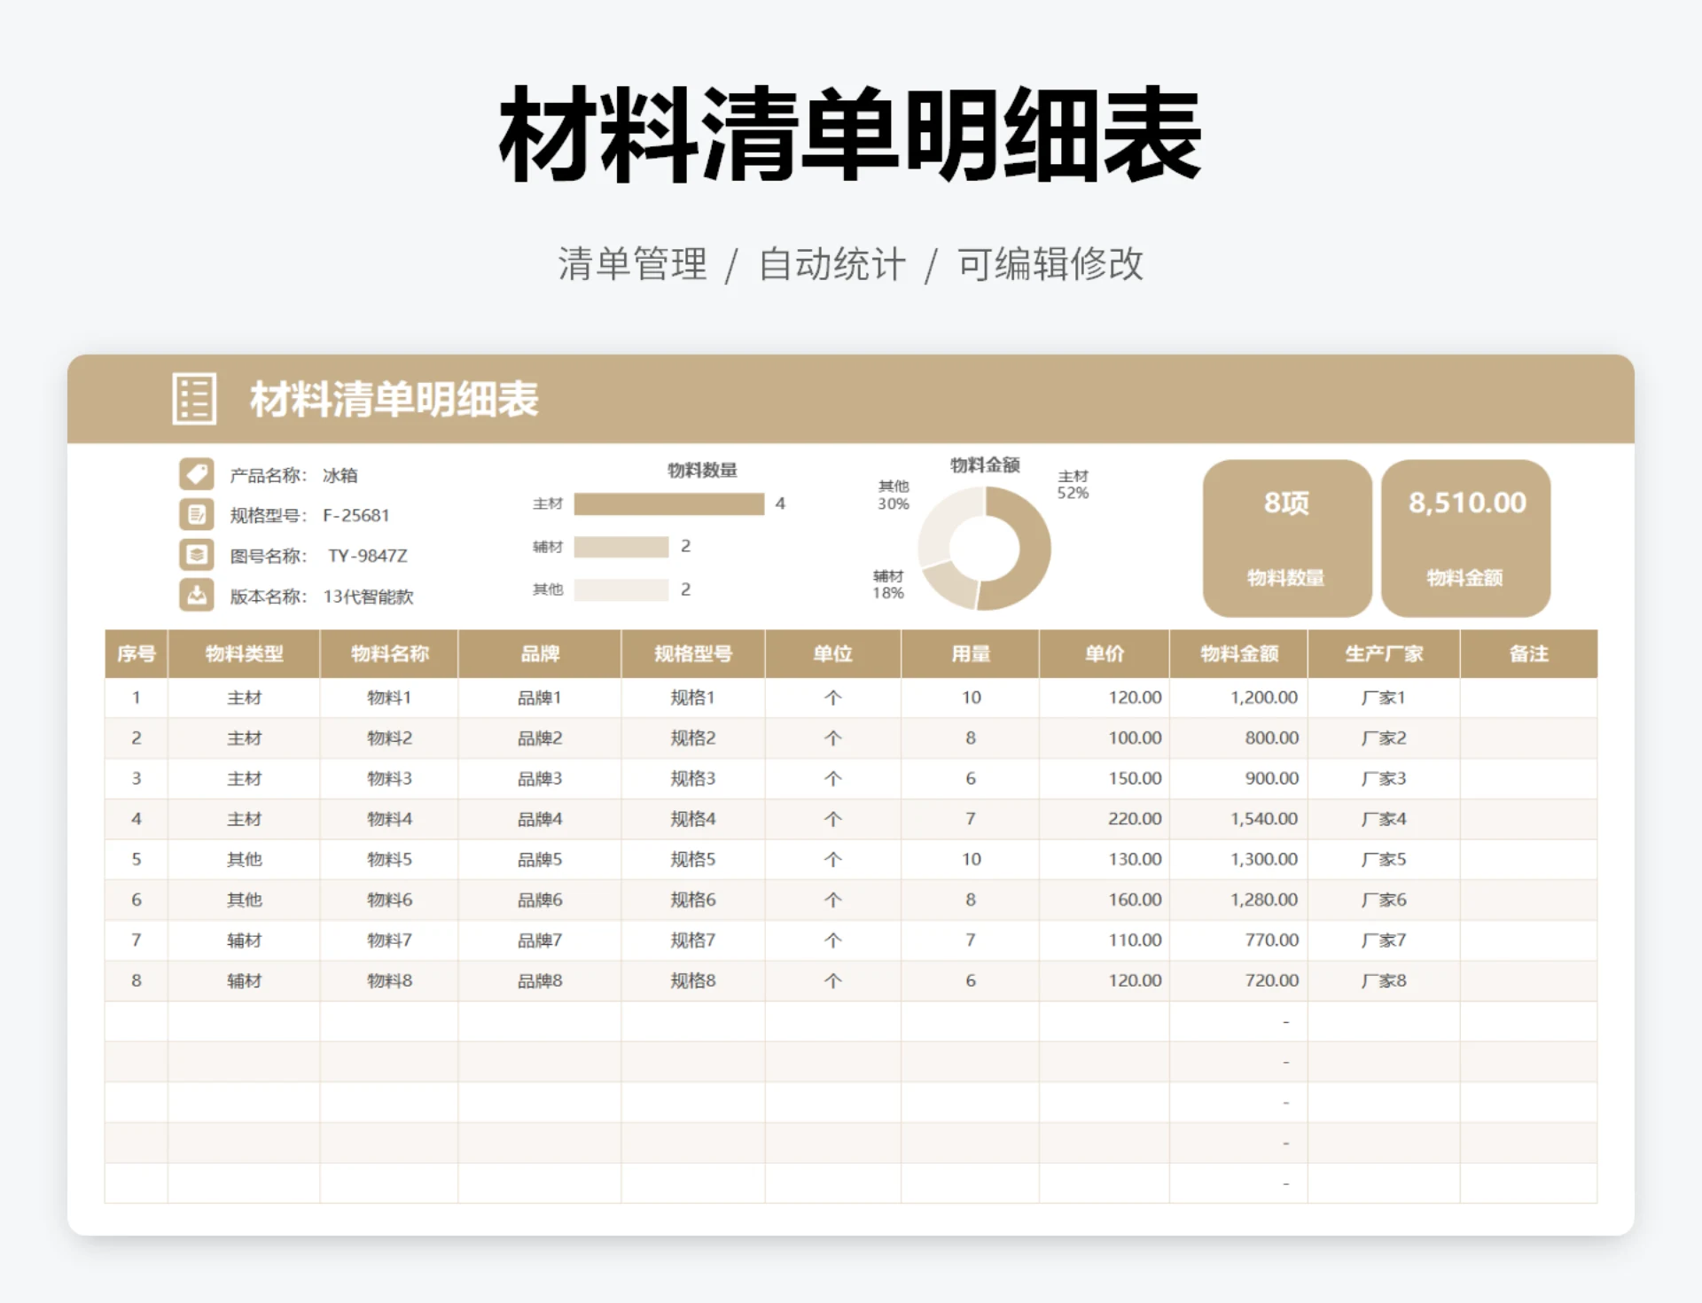
Task: Click the 备注 column header
Action: tap(1529, 654)
